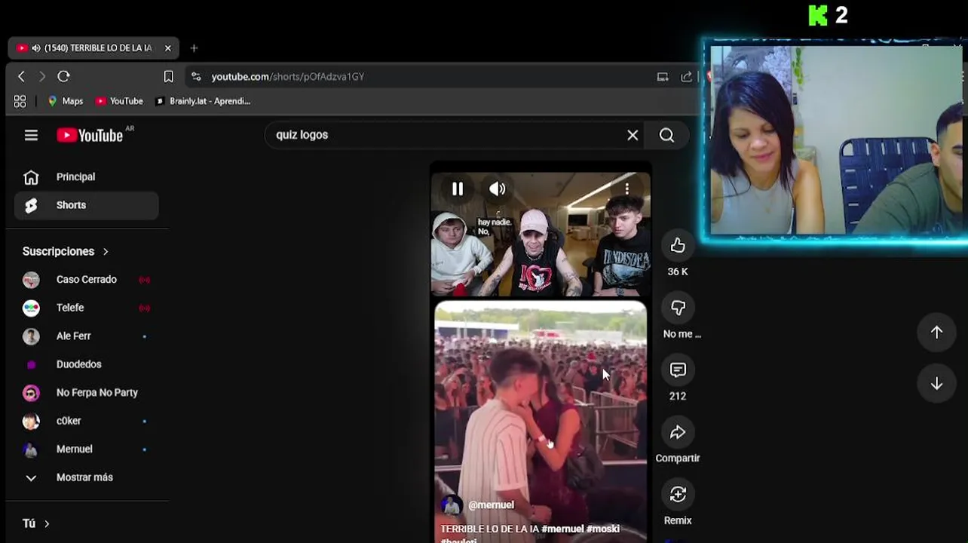
Task: Open No Ferpa No Party channel
Action: tap(87, 393)
